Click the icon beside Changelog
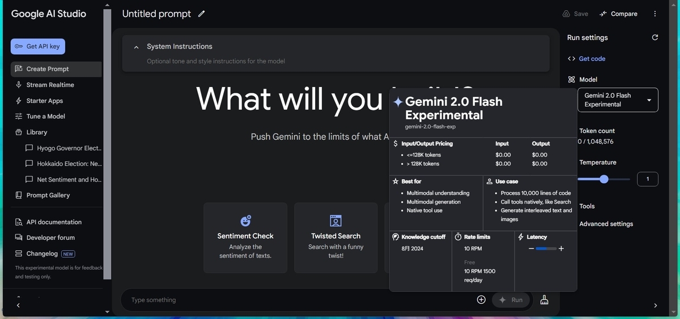The image size is (680, 319). tap(19, 253)
